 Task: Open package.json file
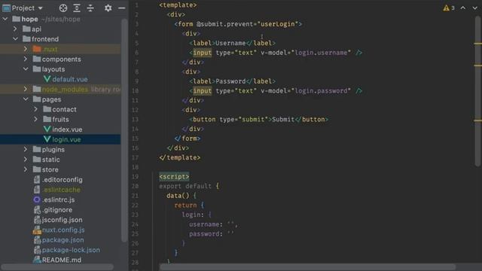pos(63,240)
